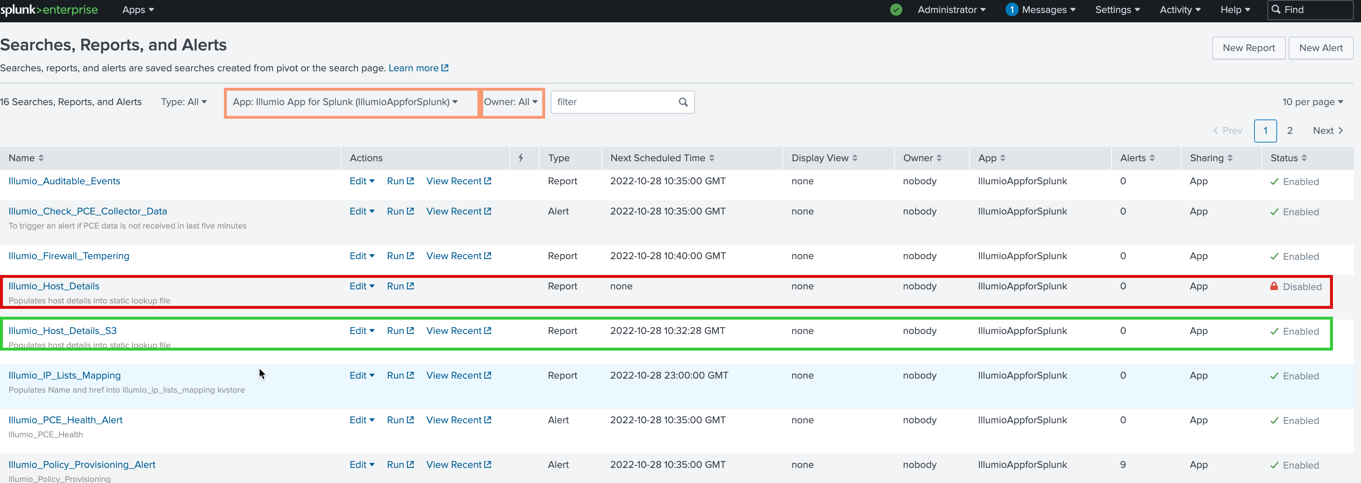Sort by the Name column header
The image size is (1361, 483).
tap(26, 158)
